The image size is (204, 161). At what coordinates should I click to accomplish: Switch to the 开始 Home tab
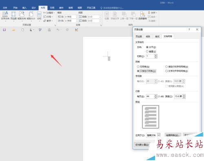click(x=15, y=8)
